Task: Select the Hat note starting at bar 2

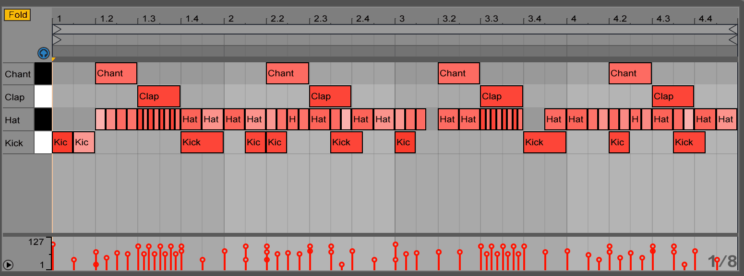Action: coord(234,119)
